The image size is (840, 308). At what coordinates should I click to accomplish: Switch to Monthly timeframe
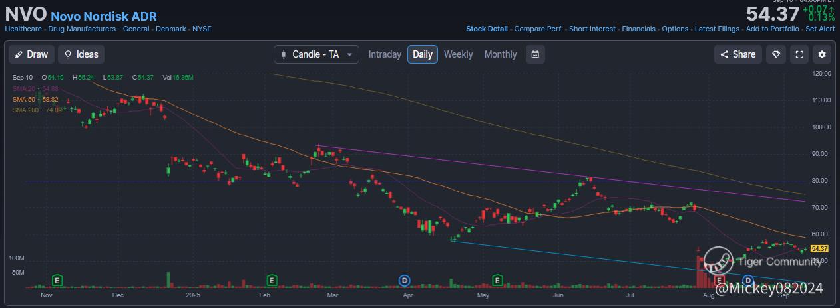pyautogui.click(x=501, y=54)
